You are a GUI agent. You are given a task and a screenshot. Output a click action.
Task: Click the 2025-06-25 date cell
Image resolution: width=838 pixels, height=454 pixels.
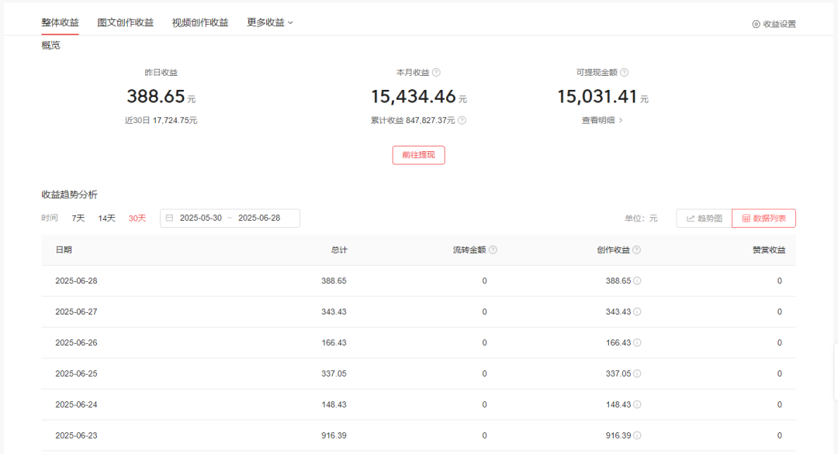[76, 373]
